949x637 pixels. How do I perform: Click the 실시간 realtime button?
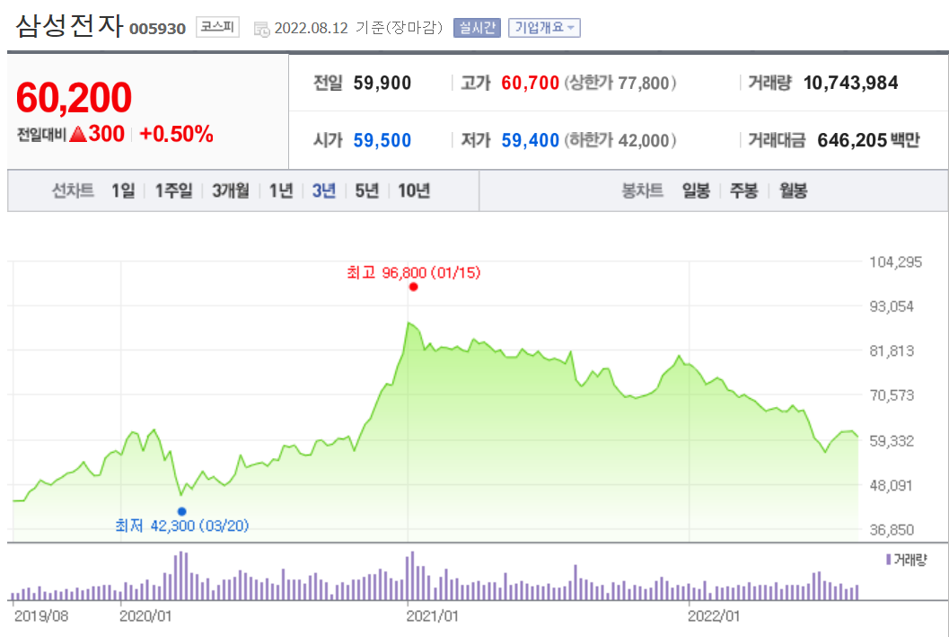[x=477, y=27]
